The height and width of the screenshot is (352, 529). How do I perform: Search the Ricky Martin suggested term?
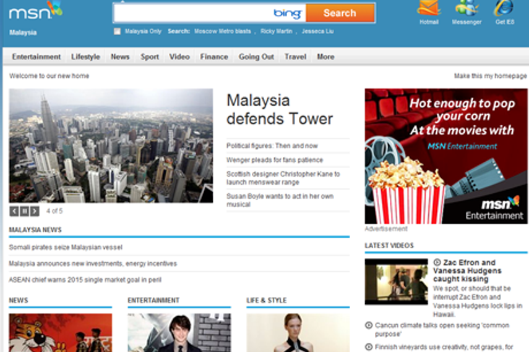(276, 31)
